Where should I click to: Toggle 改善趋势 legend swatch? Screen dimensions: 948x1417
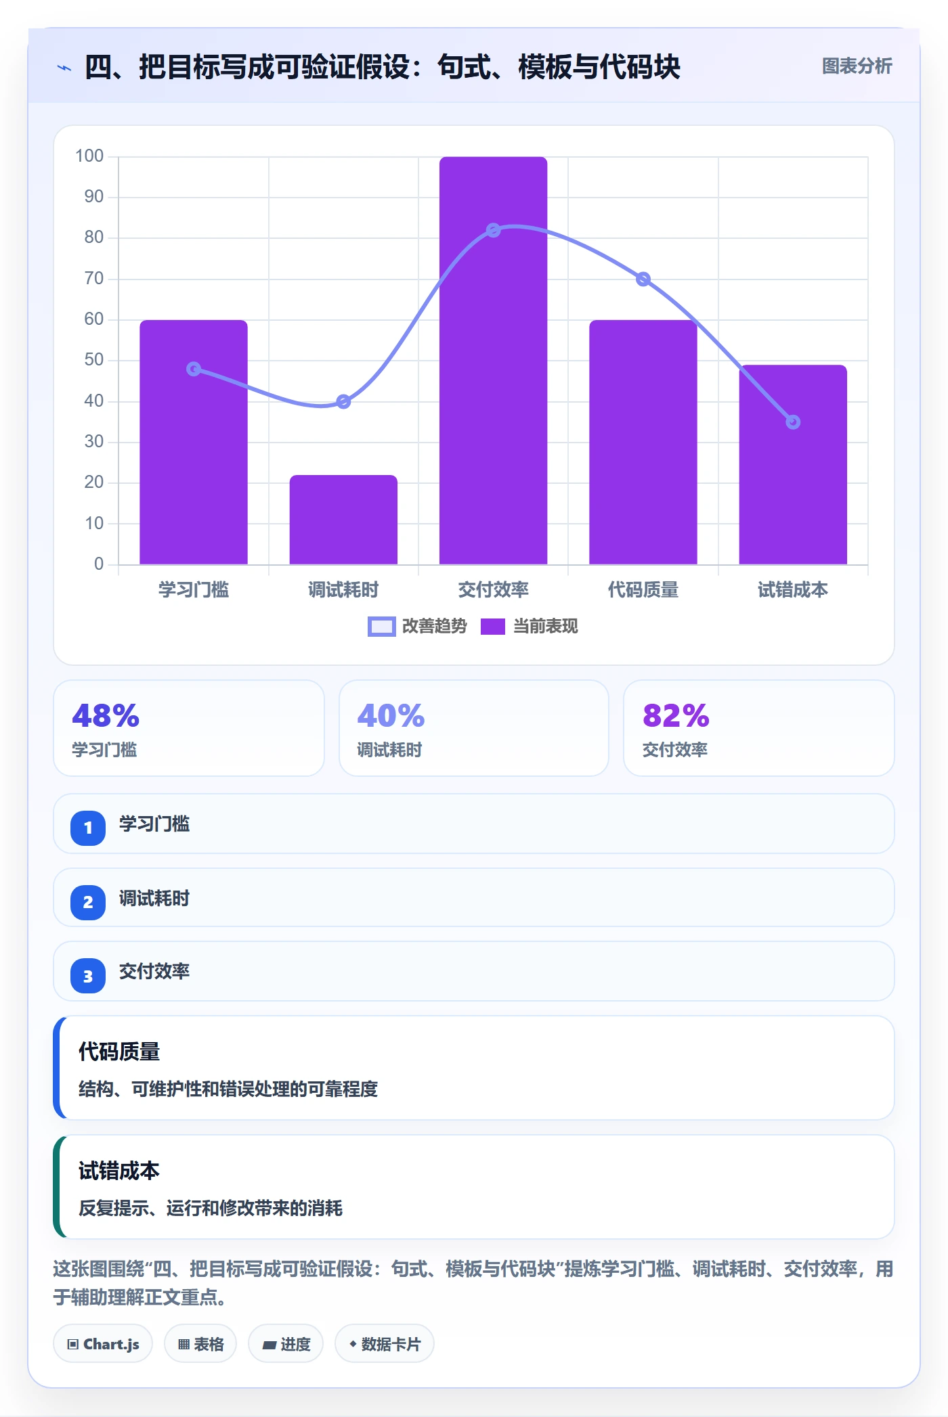point(381,627)
